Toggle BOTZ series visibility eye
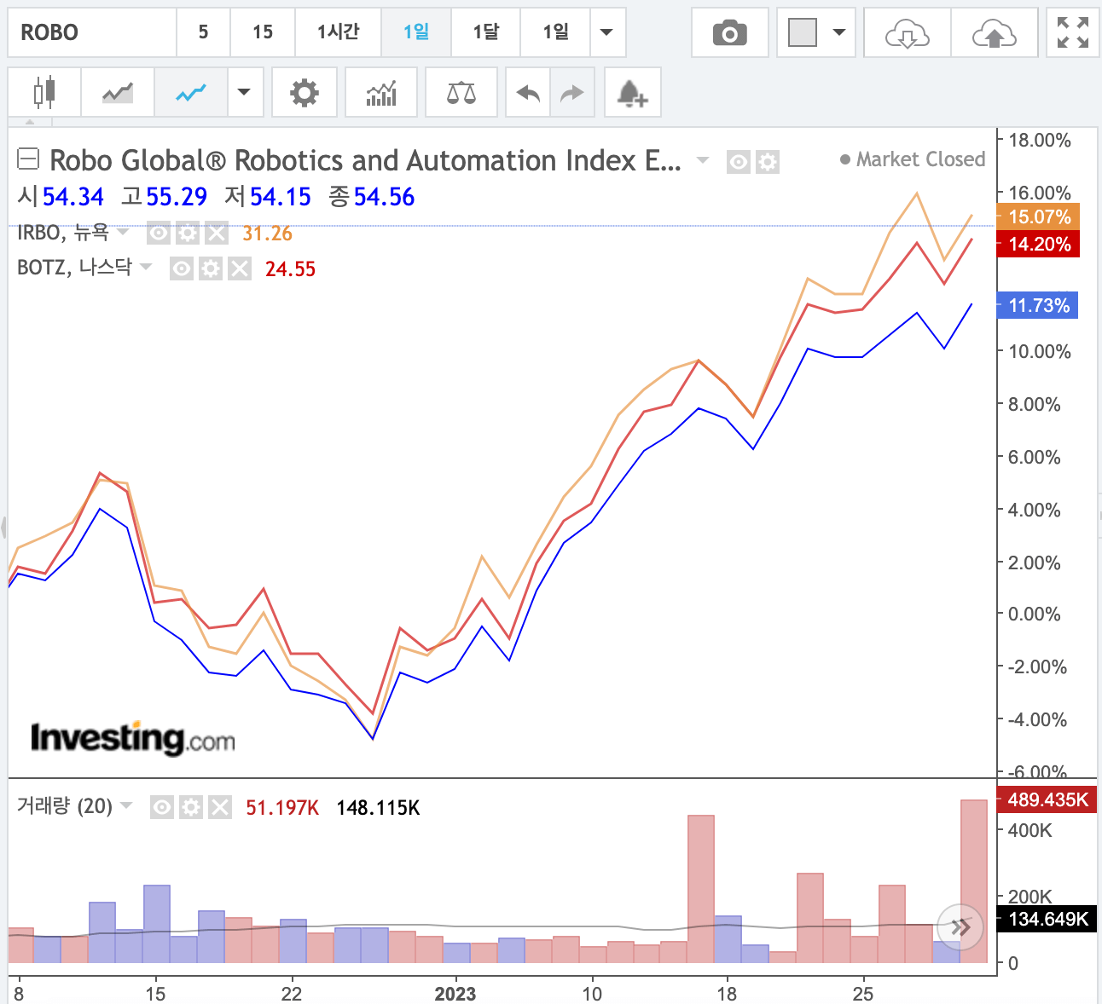Viewport: 1102px width, 1004px height. 182,268
